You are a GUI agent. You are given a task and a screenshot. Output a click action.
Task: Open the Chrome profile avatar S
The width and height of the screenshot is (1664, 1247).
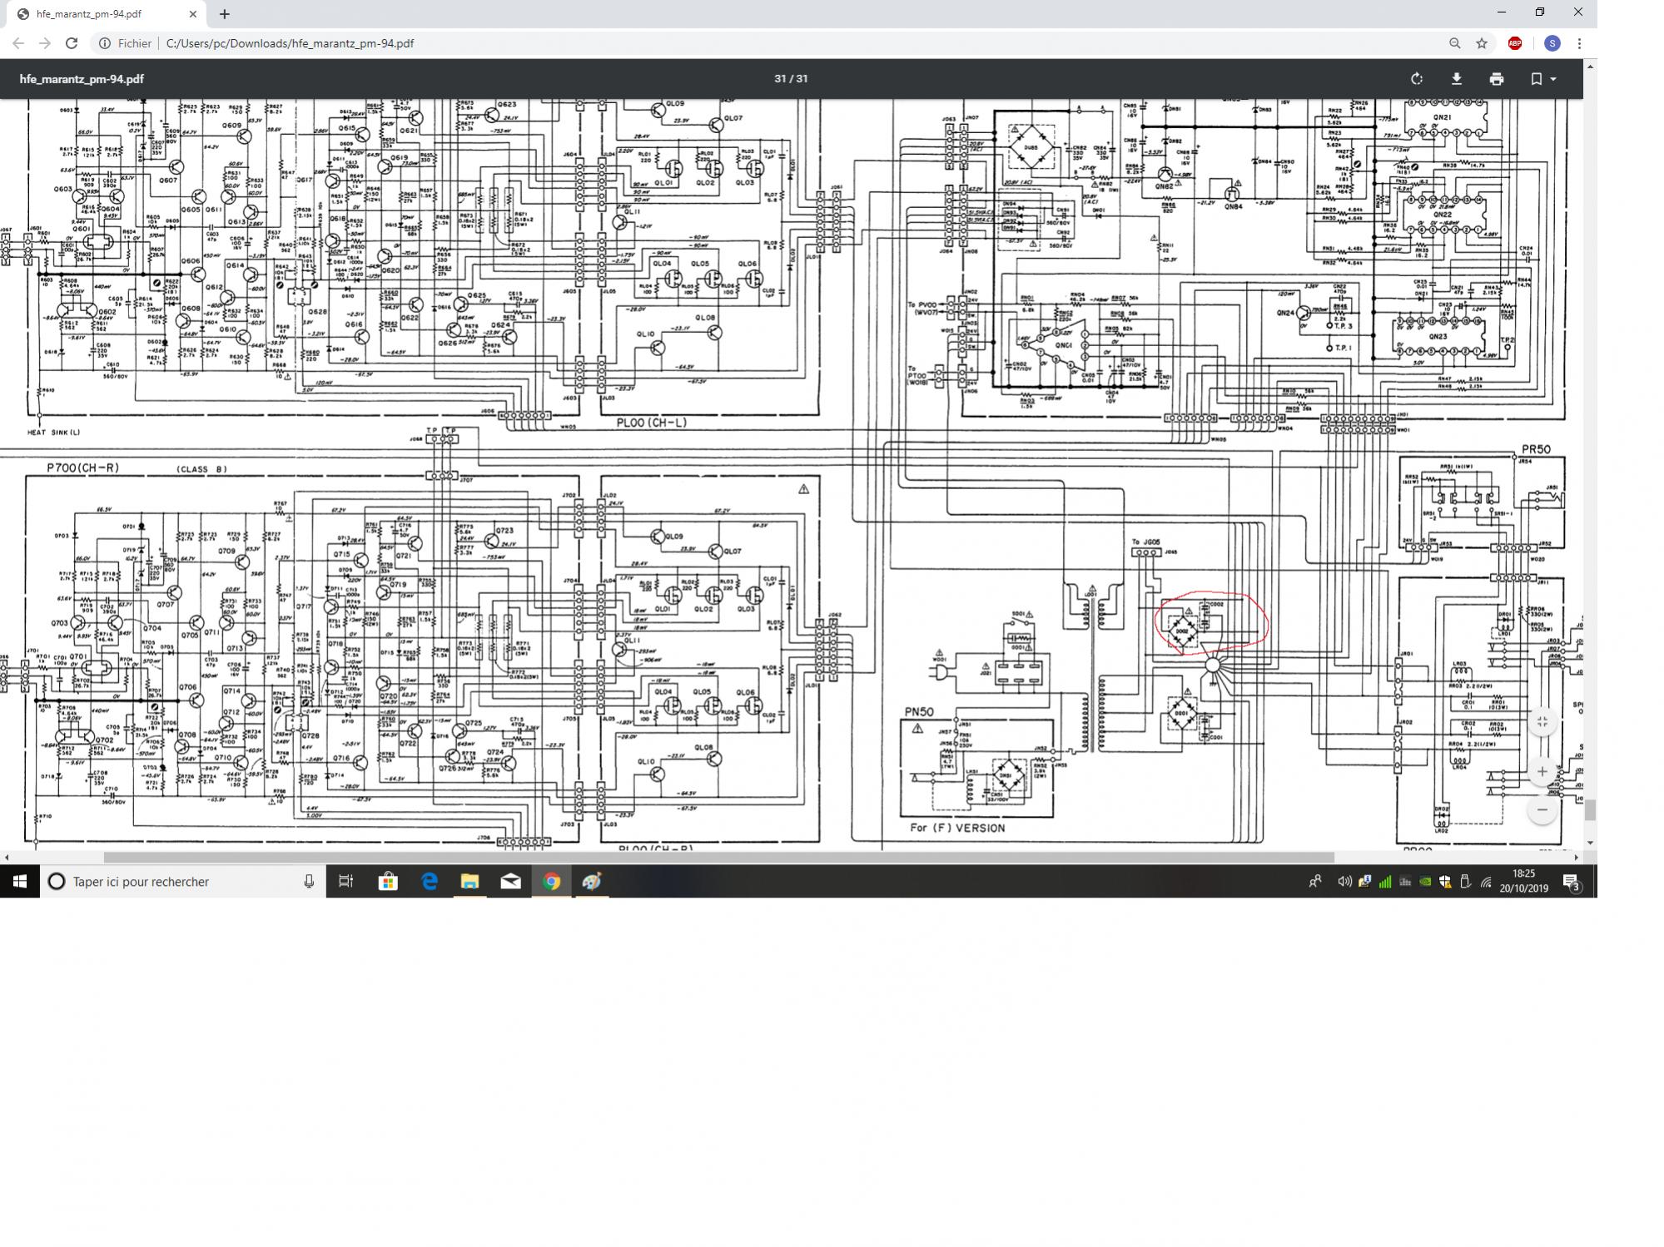pos(1552,43)
